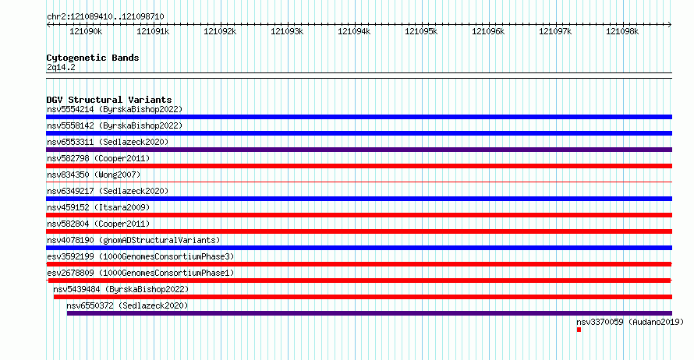Select the purple bar under nsv6550372

[370, 313]
